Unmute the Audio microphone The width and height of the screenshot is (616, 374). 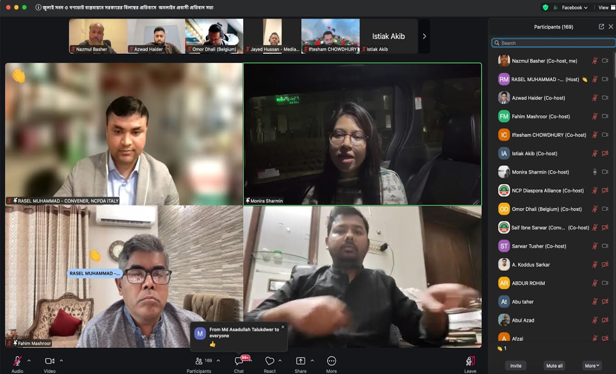point(18,361)
